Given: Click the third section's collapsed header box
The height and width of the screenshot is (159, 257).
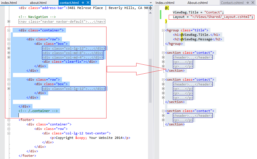Looking at the screenshot, I should click(193, 115).
